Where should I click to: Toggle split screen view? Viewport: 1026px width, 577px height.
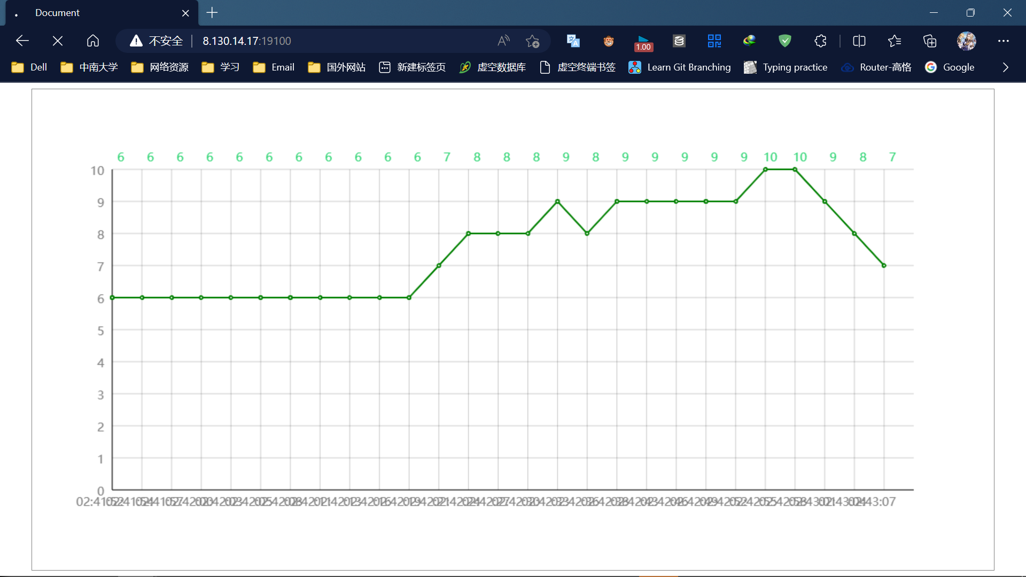859,41
